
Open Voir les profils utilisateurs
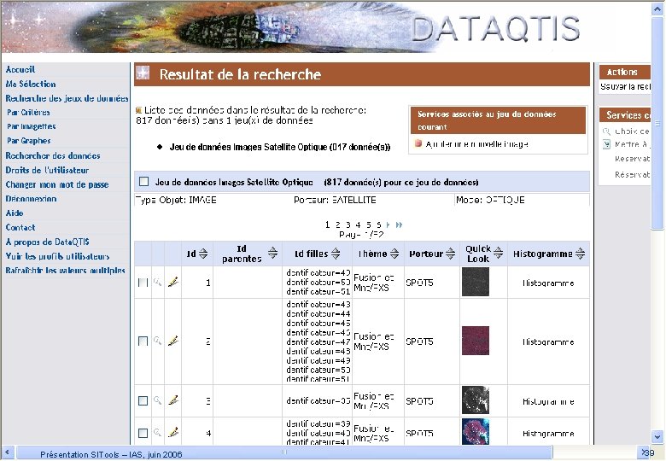tap(57, 256)
